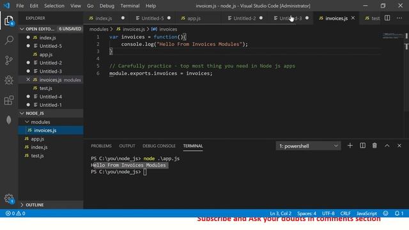Kill terminal with the trash icon

pyautogui.click(x=374, y=146)
